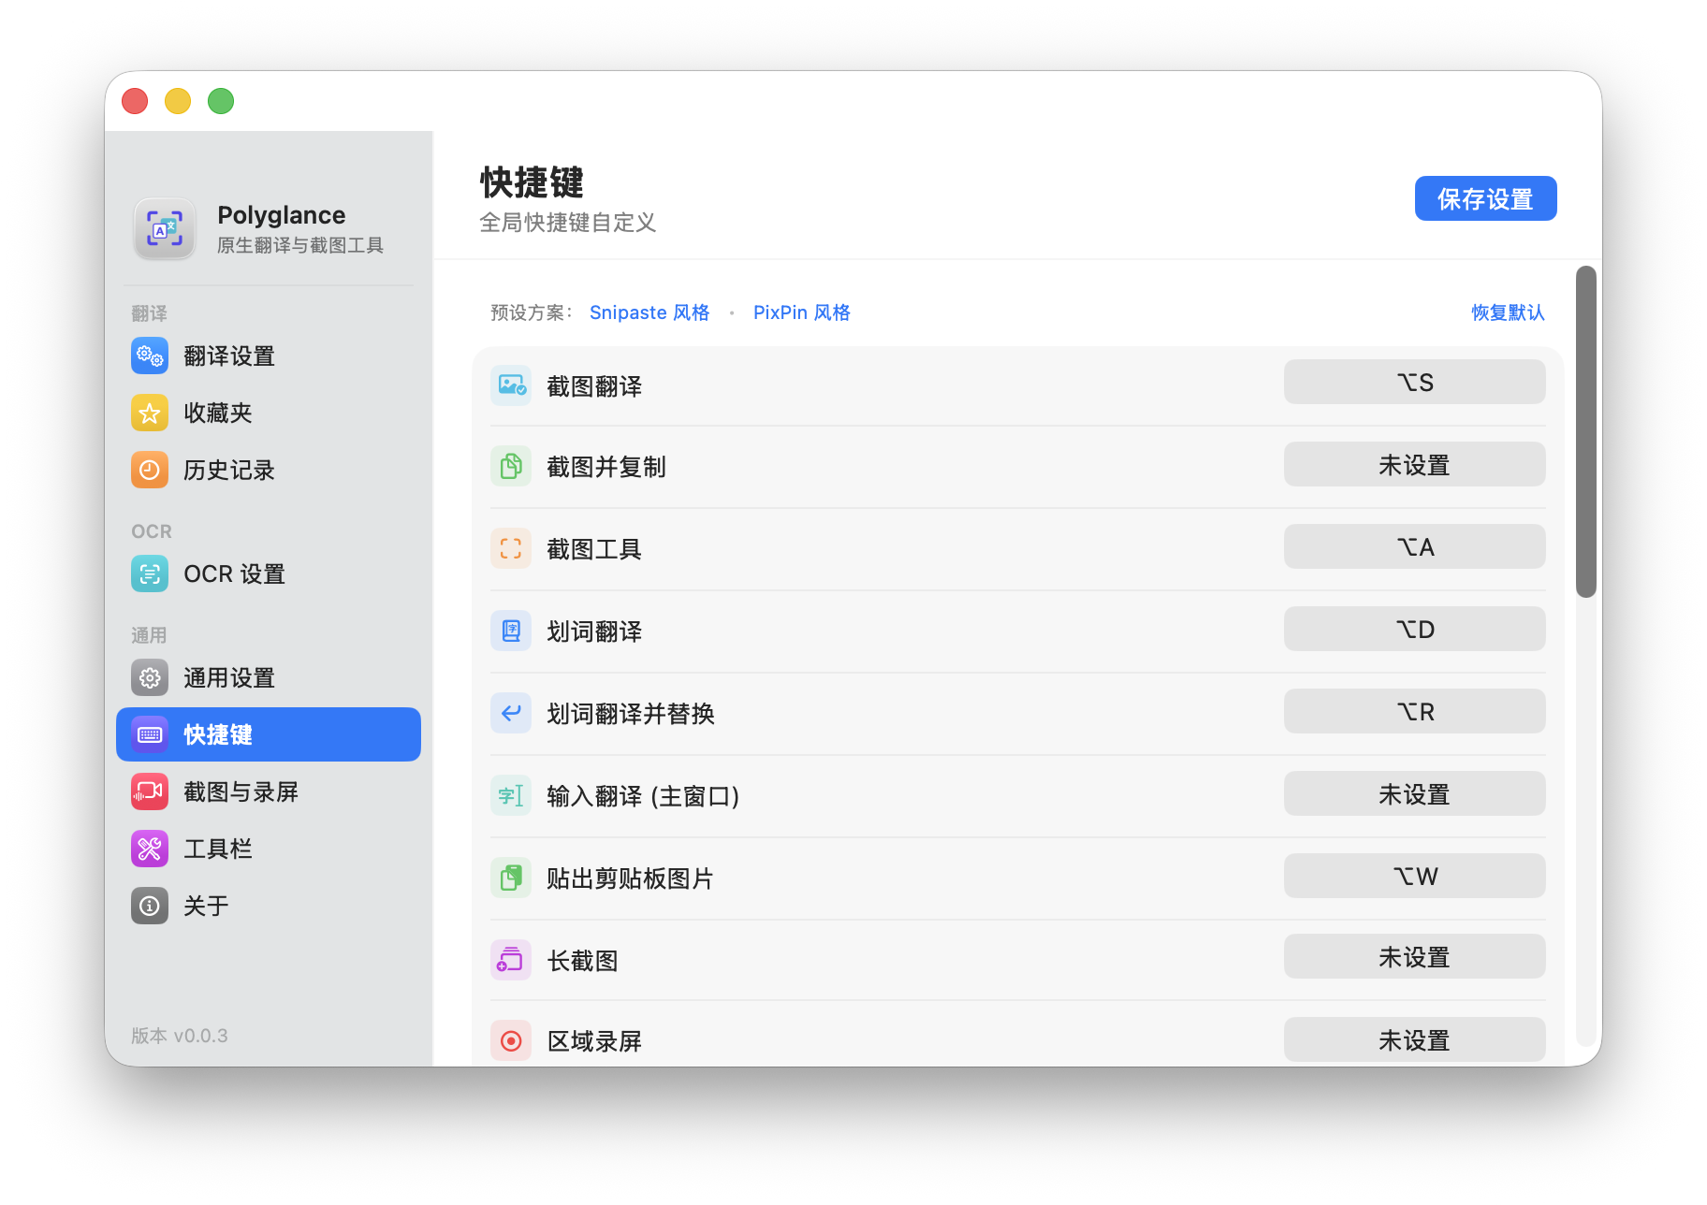Viewport: 1707px width, 1205px height.
Task: Click the 历史记录 clock icon
Action: [150, 470]
